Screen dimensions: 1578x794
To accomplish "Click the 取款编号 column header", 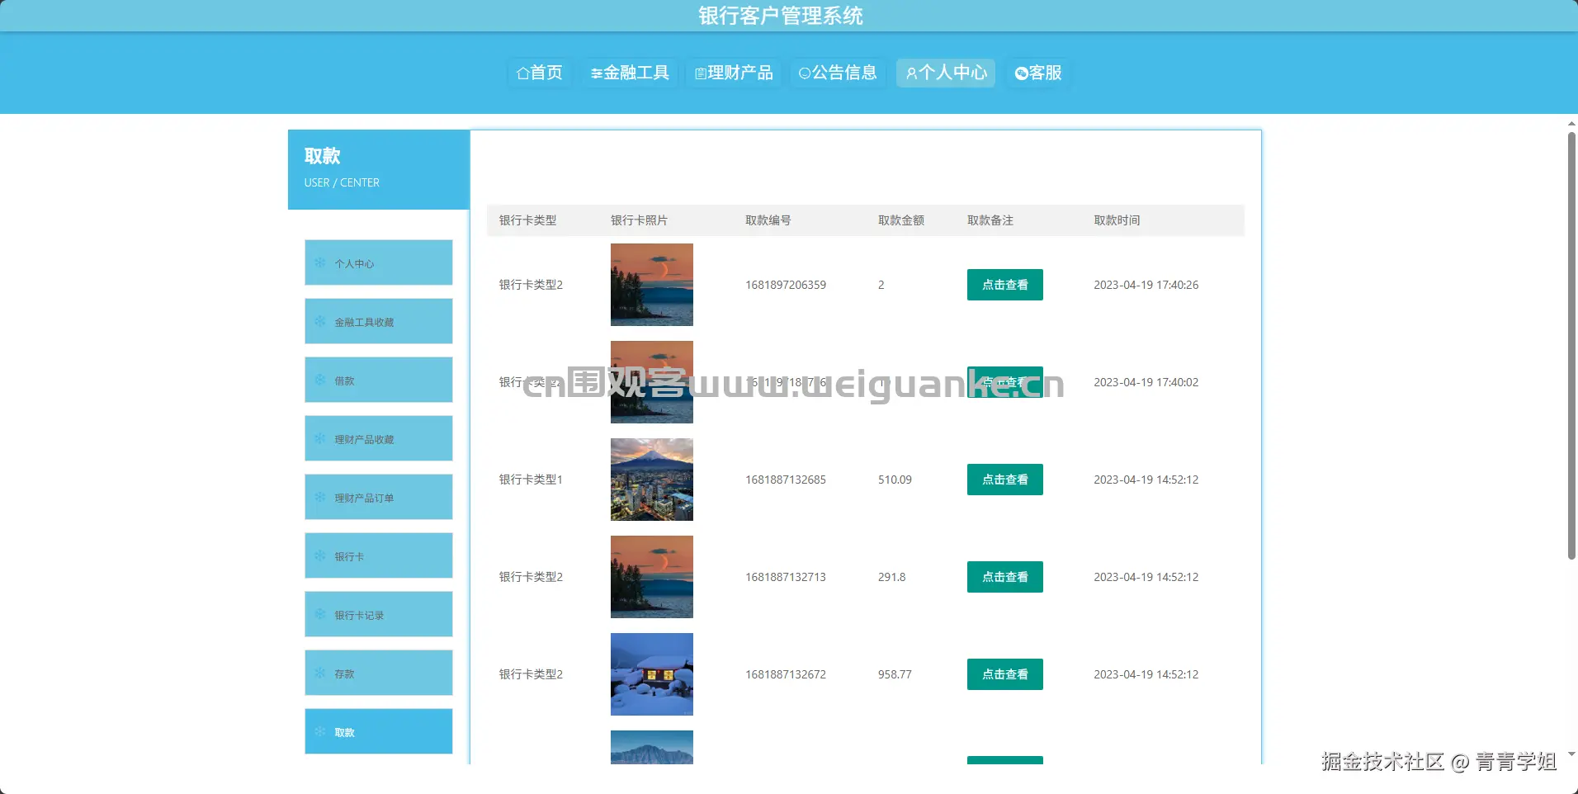I will [x=768, y=220].
